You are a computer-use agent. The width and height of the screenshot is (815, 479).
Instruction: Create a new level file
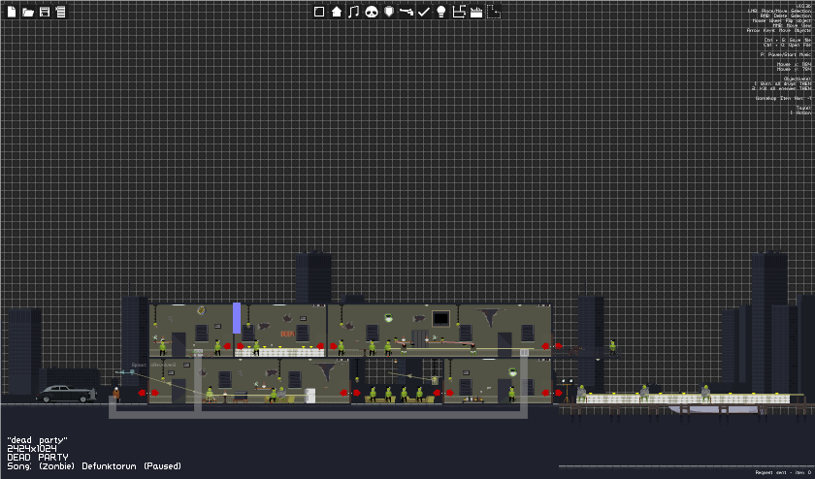pyautogui.click(x=11, y=12)
